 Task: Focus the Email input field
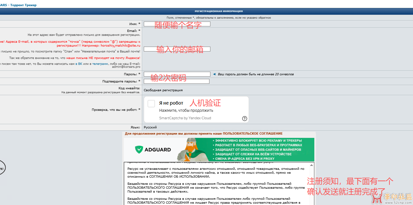coord(177,49)
